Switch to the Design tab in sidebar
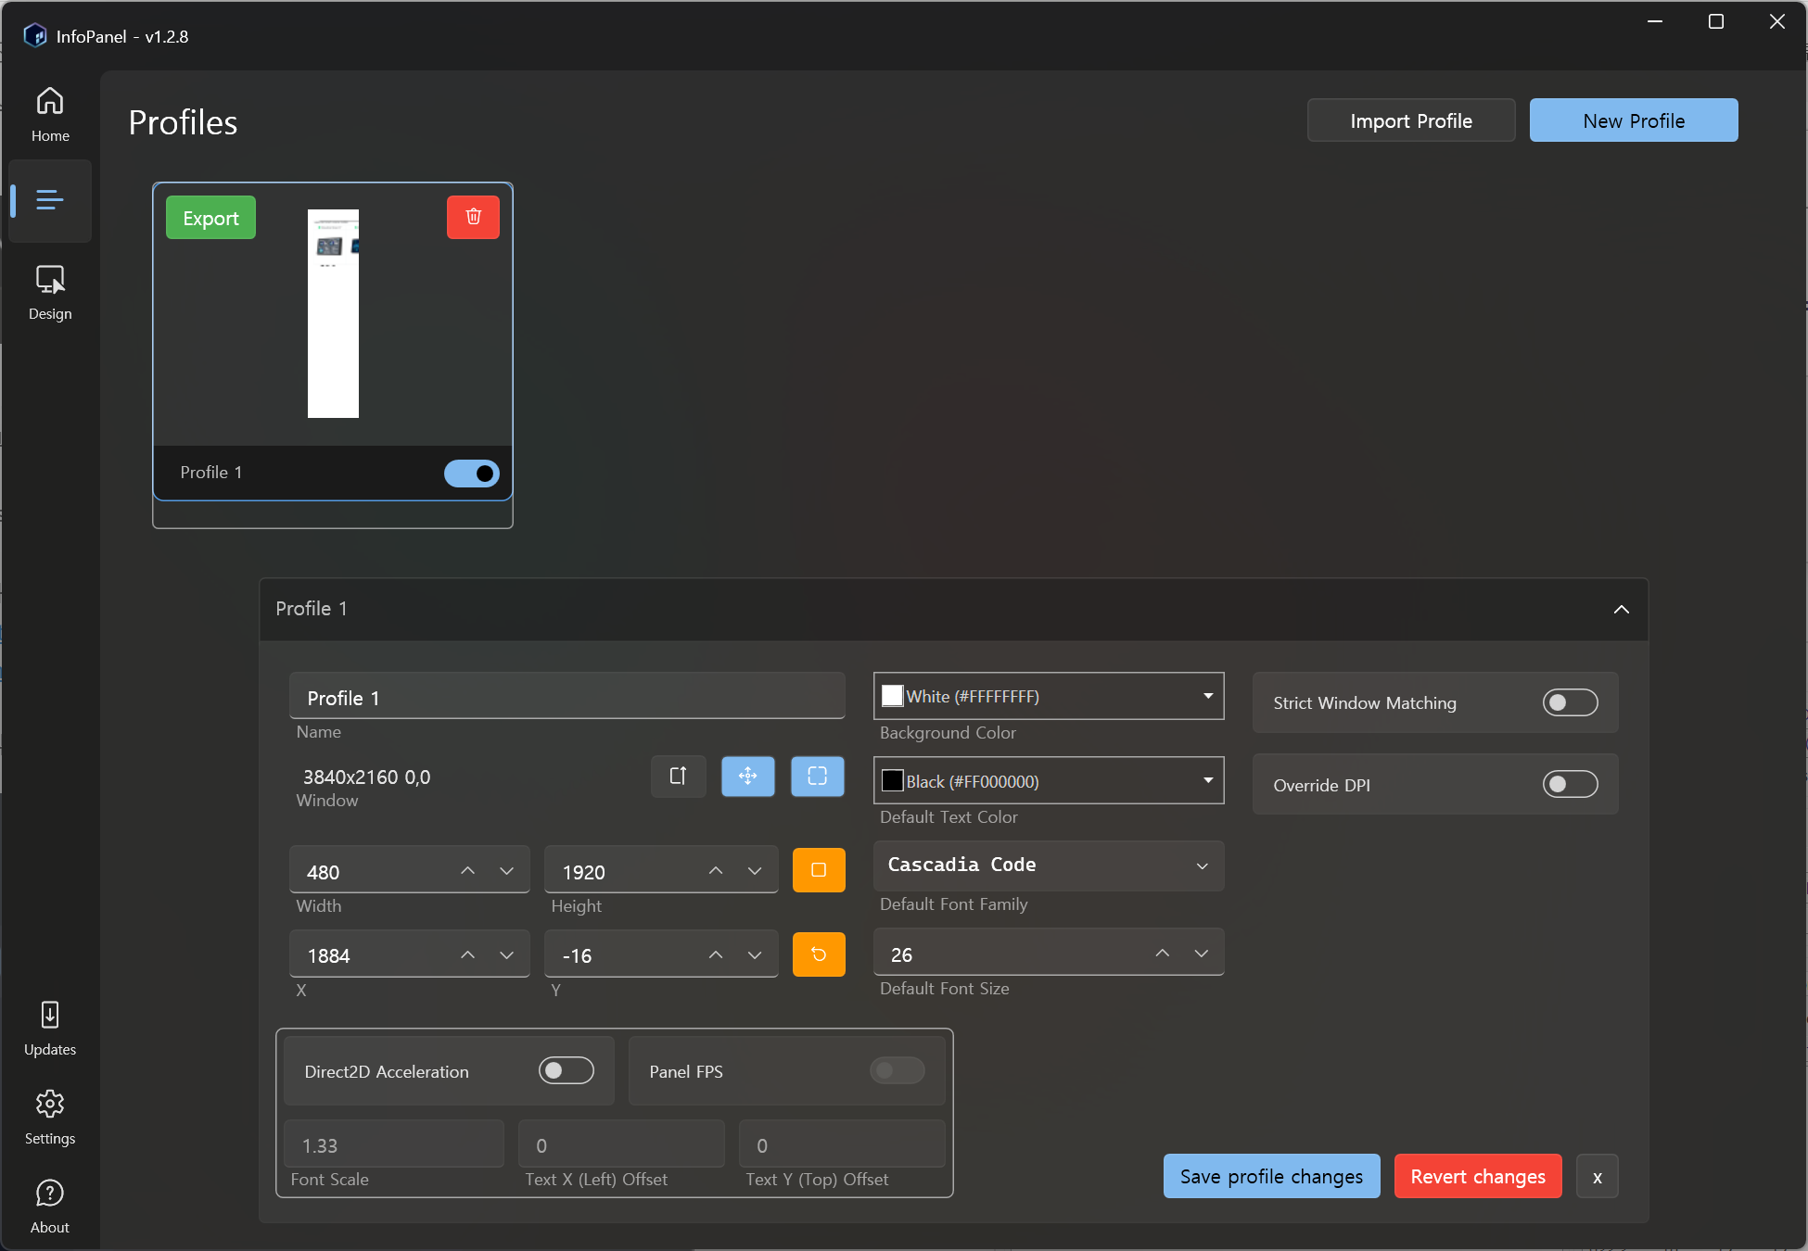Viewport: 1808px width, 1251px height. click(x=50, y=292)
